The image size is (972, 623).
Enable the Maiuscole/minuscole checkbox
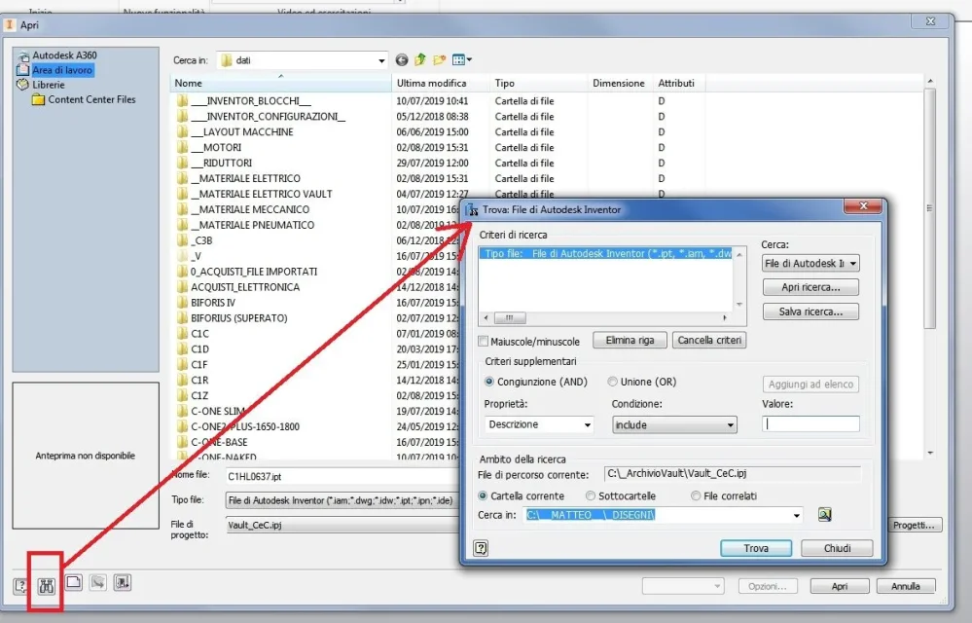pyautogui.click(x=484, y=341)
